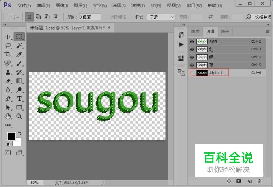Reset default foreground and background colors
Screen dimensions: 273x187
[x=8, y=144]
